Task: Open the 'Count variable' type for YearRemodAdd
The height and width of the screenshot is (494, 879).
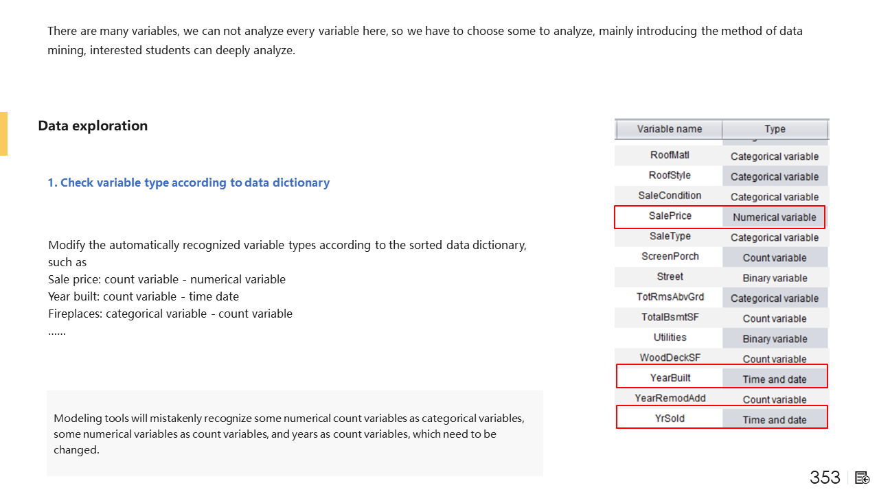Action: (x=774, y=399)
